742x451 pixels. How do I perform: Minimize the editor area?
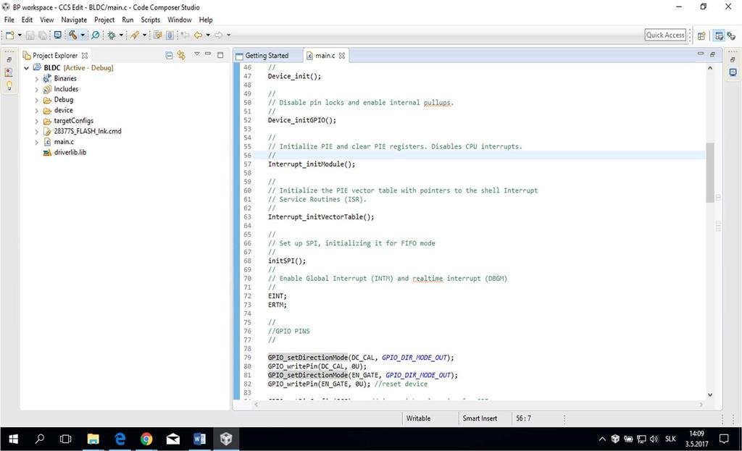tap(701, 54)
